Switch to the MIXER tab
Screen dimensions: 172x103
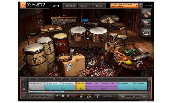(x=99, y=6)
